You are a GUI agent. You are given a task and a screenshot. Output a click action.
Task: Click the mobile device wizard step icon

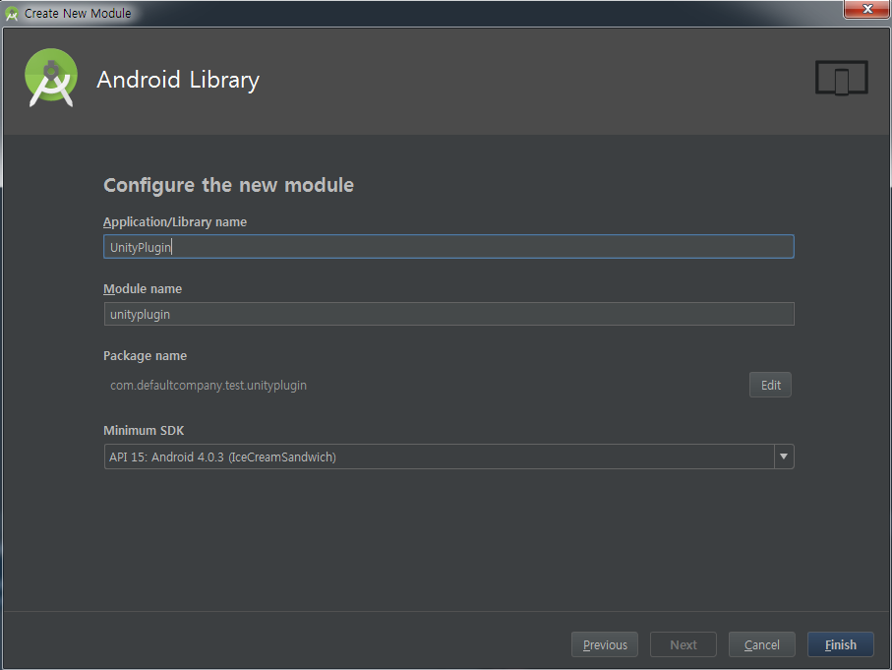841,77
